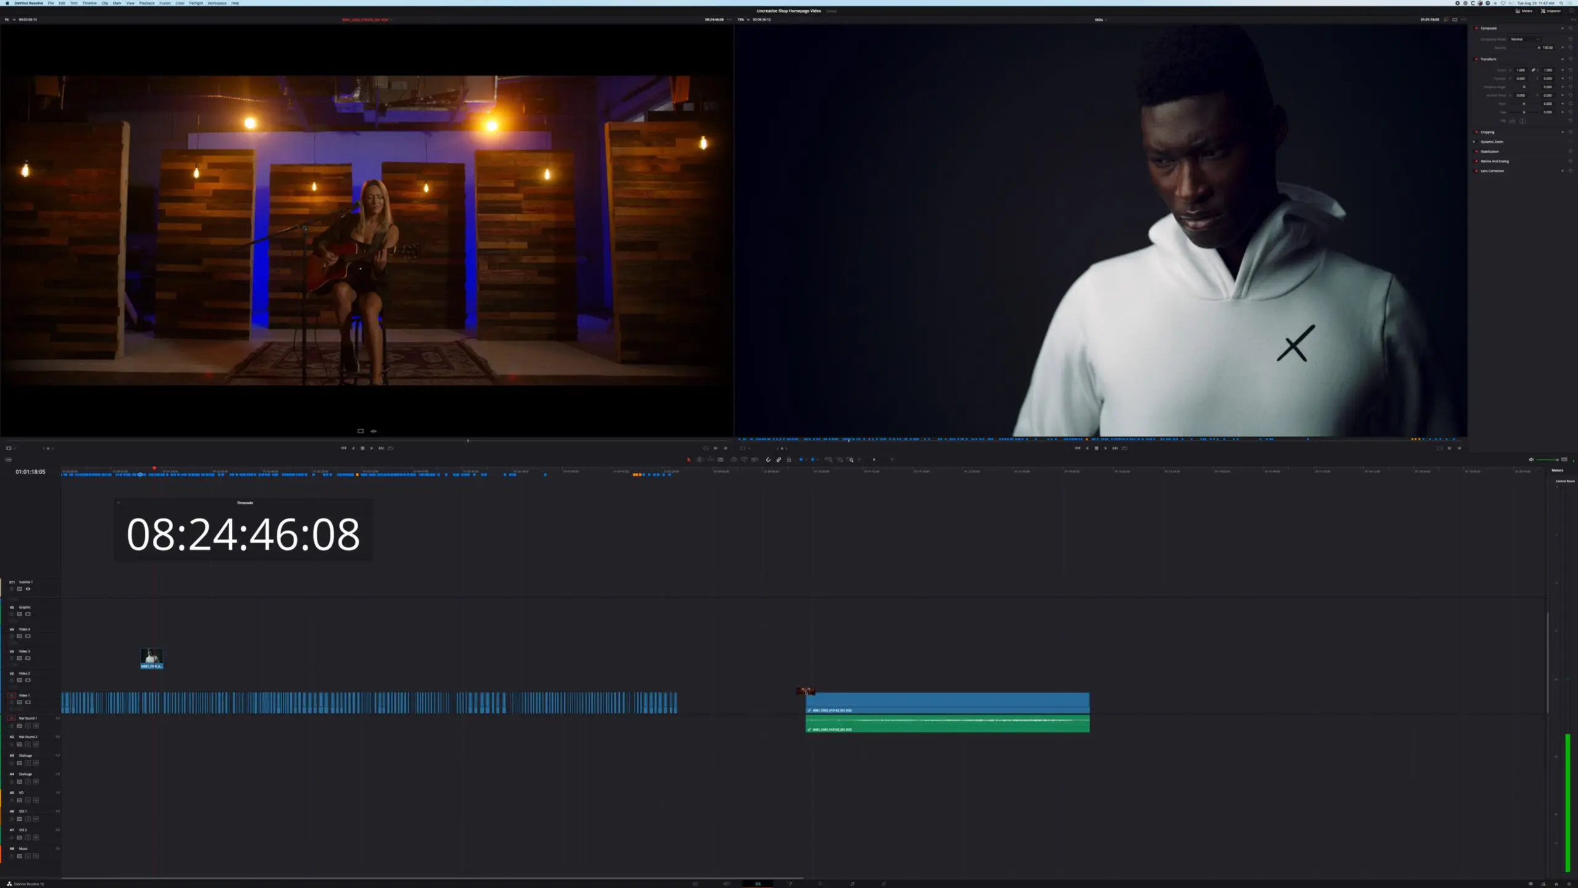Screen dimensions: 1578x888
Task: Show the Meters panel
Action: (x=1523, y=10)
